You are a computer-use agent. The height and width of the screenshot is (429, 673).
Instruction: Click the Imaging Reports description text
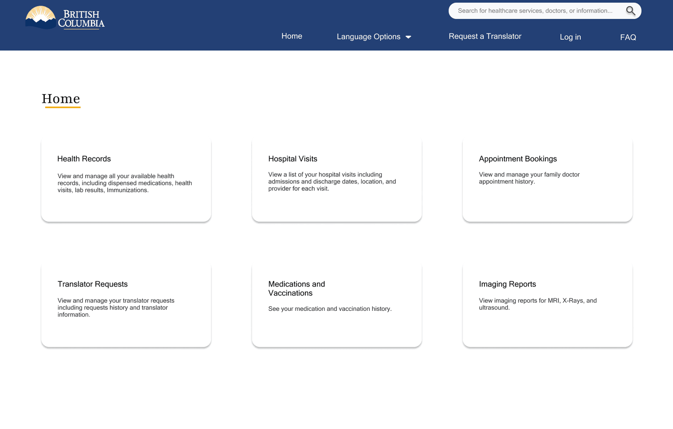[x=538, y=304]
